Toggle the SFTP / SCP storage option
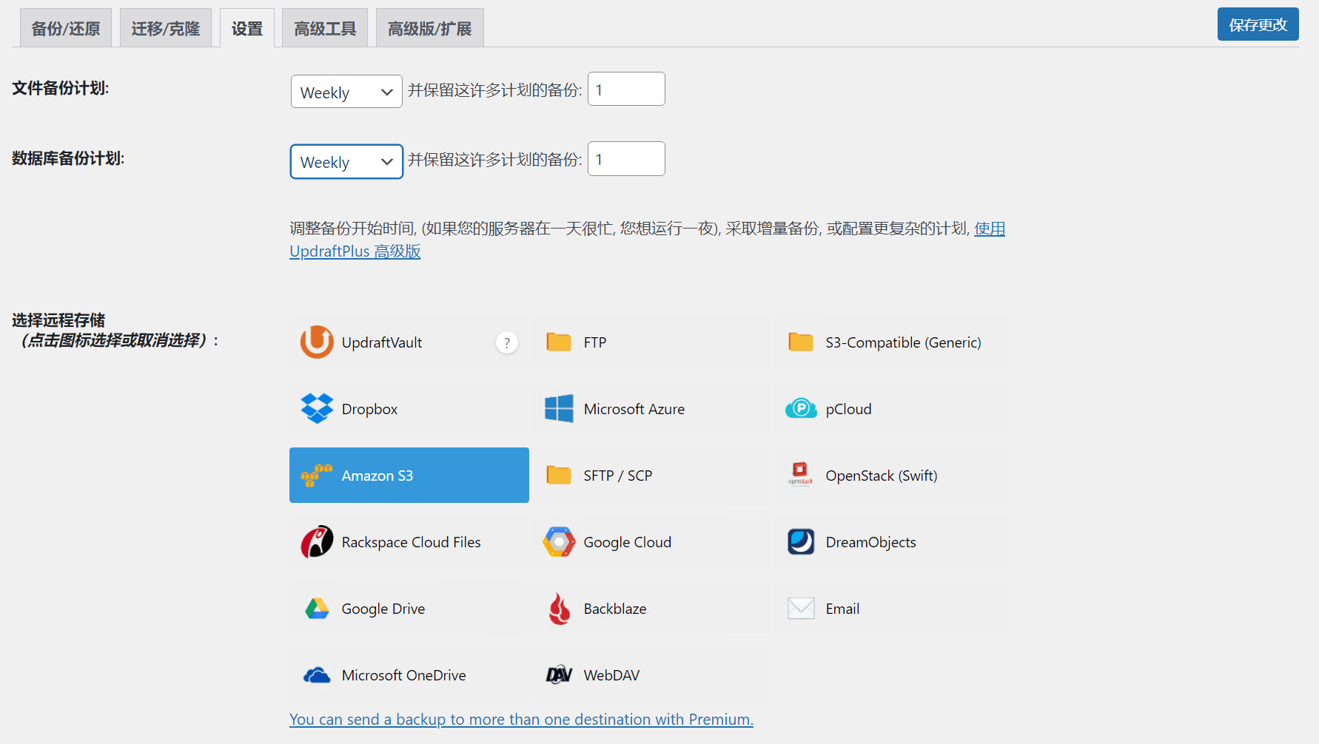Screen dimensions: 1319x744 (x=600, y=475)
